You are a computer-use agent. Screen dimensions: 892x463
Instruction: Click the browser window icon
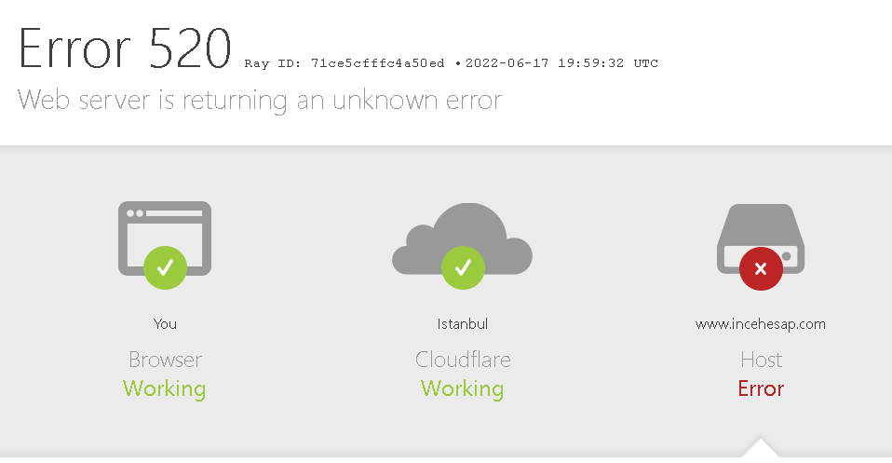click(165, 238)
